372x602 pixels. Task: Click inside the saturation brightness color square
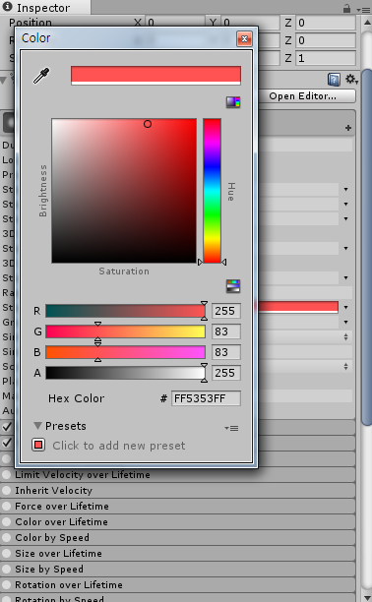(124, 191)
